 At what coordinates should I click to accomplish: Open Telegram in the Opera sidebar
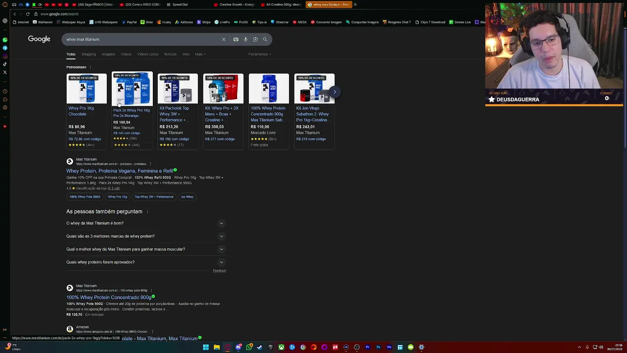5,48
